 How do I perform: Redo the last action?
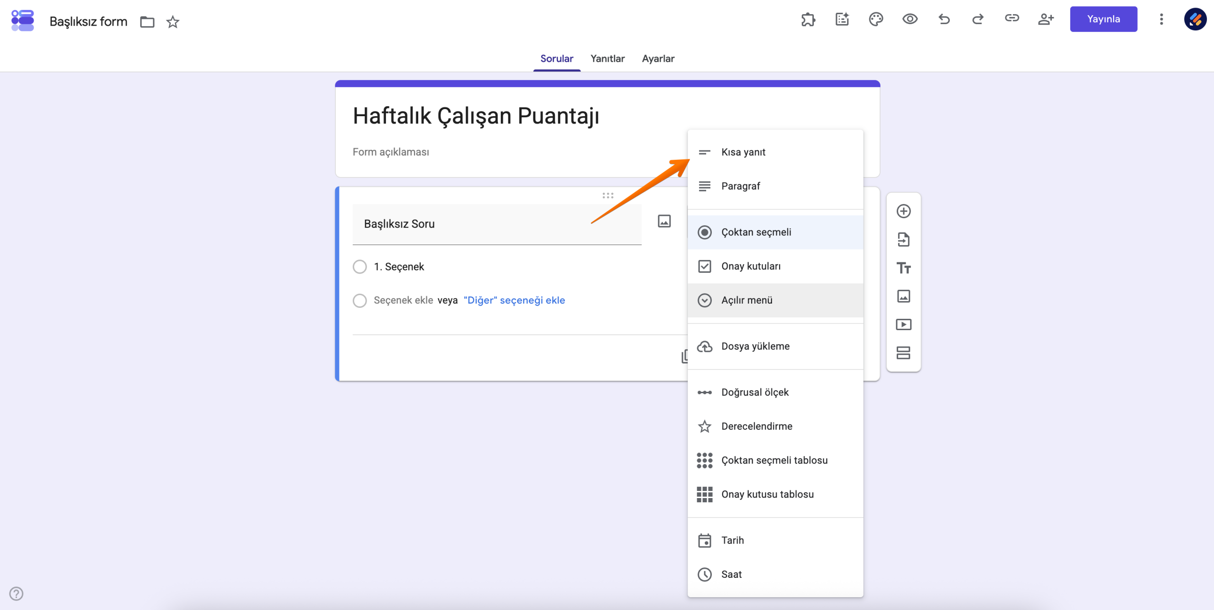tap(978, 19)
